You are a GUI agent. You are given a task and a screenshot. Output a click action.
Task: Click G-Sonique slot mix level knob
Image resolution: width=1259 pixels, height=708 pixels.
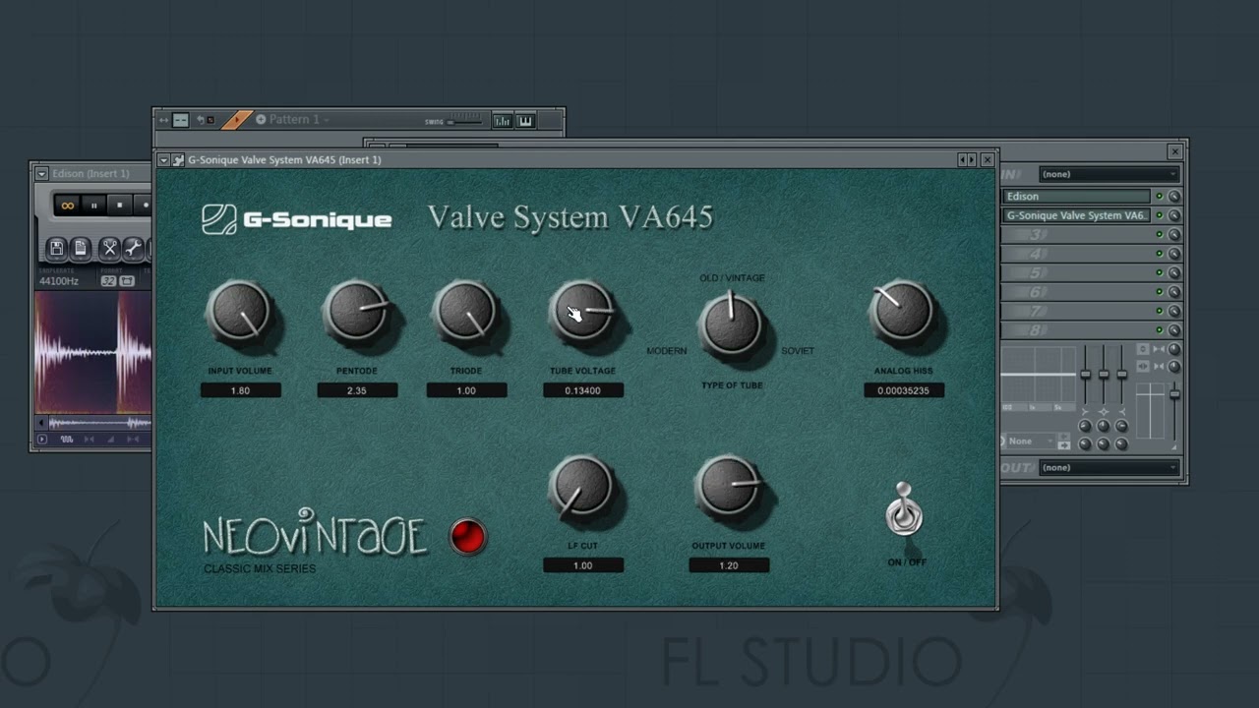1173,215
